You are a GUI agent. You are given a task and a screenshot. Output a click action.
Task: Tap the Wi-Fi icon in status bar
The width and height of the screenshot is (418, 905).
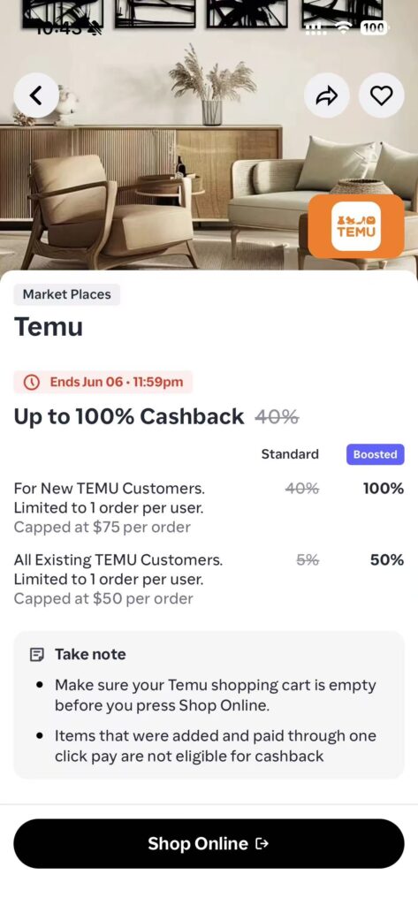(346, 27)
